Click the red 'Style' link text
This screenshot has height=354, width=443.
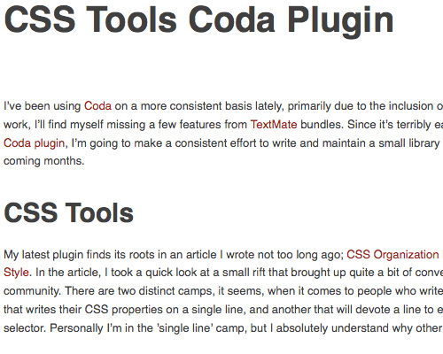click(16, 273)
